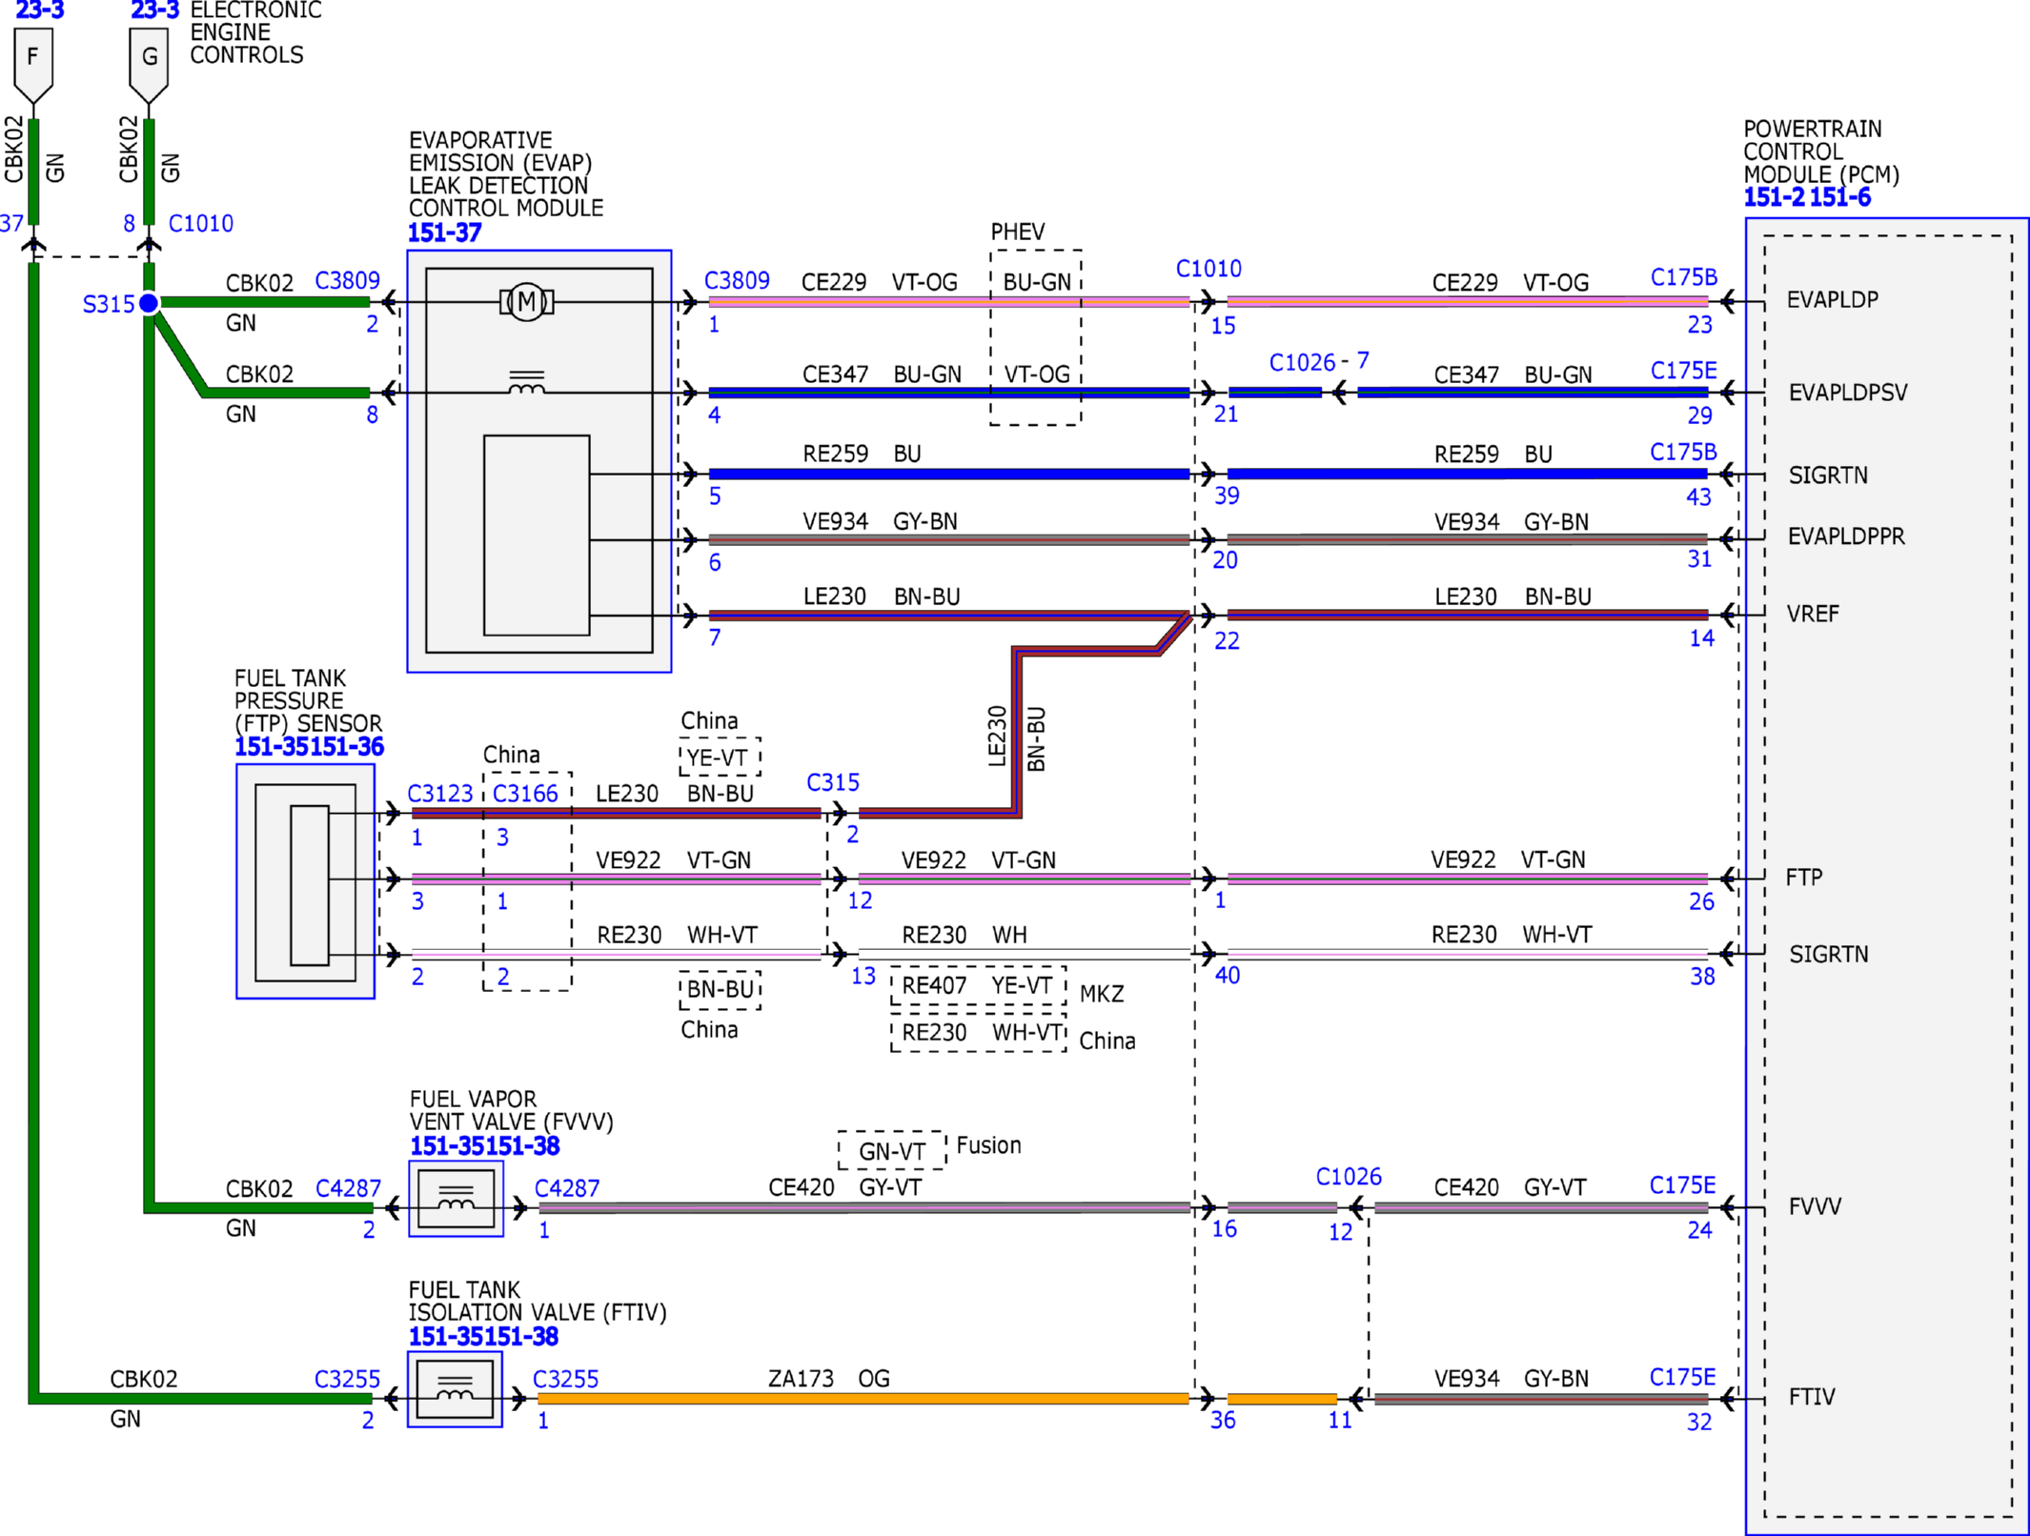Click the EVAPLDPPR pin label on PCM
Screen dimensions: 2030x1536
pyautogui.click(x=1846, y=536)
